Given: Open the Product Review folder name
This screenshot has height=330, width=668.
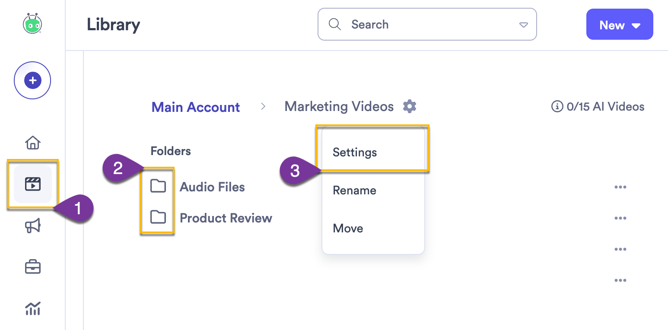Looking at the screenshot, I should (x=226, y=218).
